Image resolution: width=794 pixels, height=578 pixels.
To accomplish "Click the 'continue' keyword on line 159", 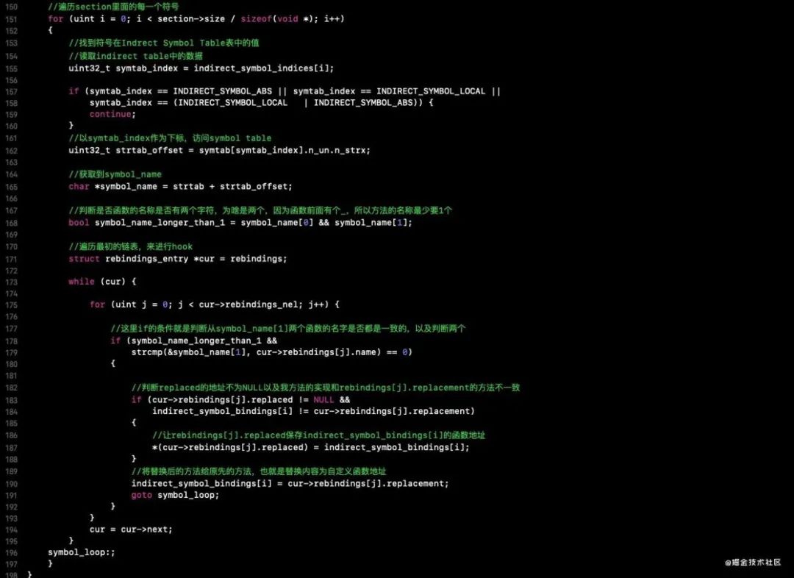I will 112,114.
